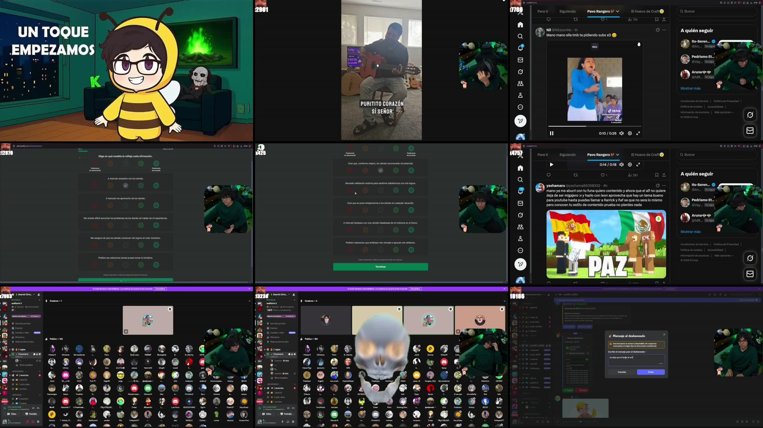Open the tweet video quality settings gear

click(630, 133)
